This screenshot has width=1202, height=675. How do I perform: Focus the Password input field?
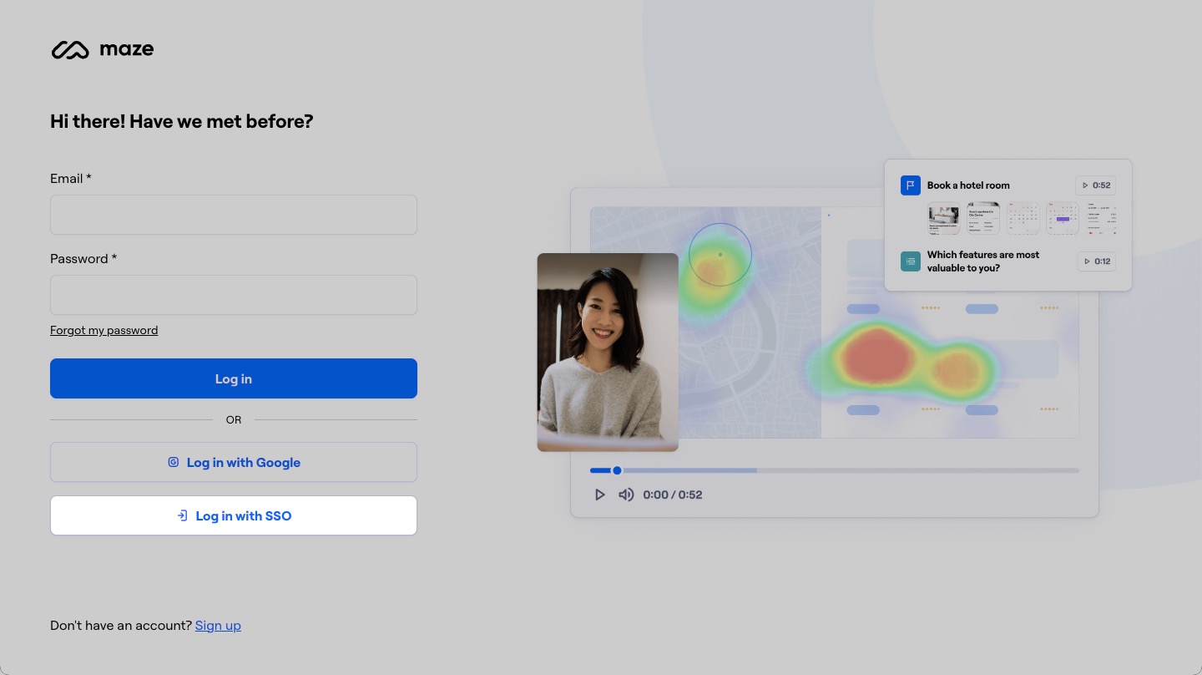(x=234, y=295)
